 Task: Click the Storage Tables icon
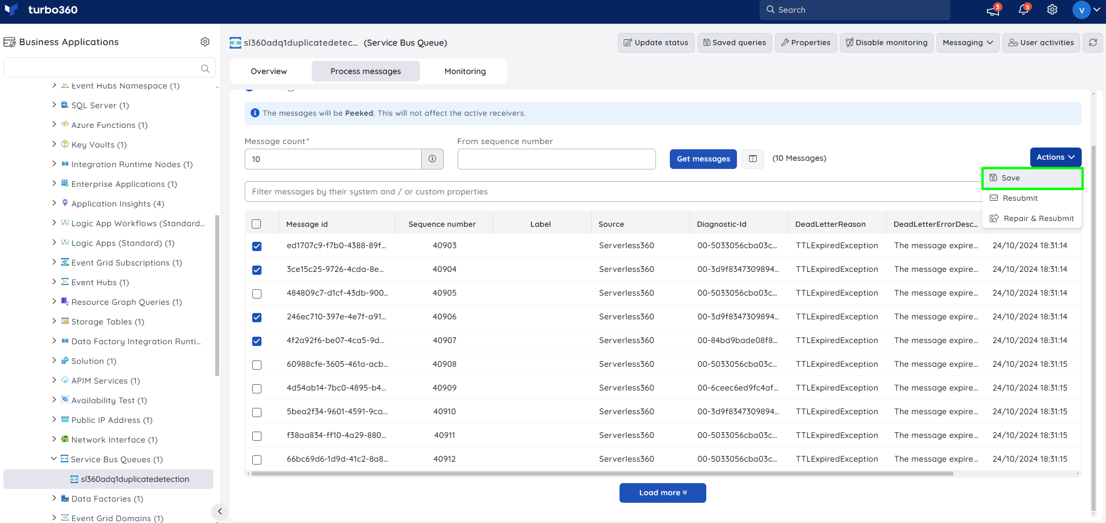click(x=65, y=321)
